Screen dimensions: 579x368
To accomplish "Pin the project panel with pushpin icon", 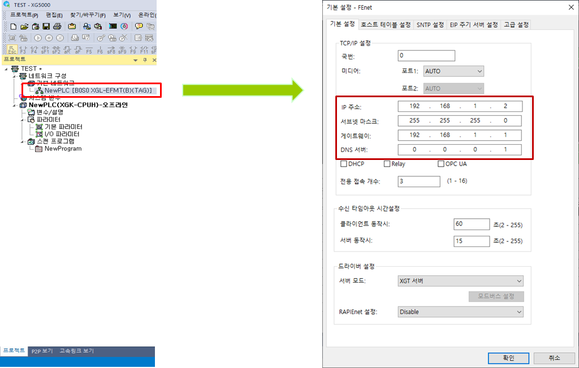I will [x=145, y=60].
